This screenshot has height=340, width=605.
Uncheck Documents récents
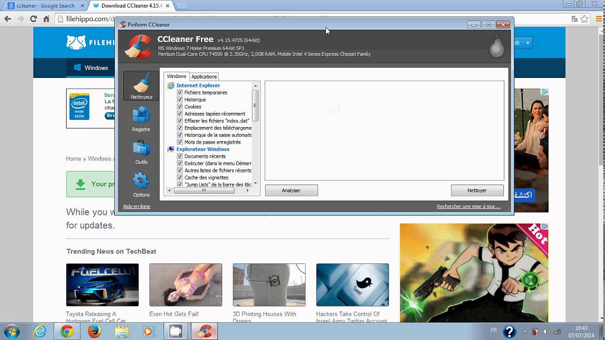[180, 156]
